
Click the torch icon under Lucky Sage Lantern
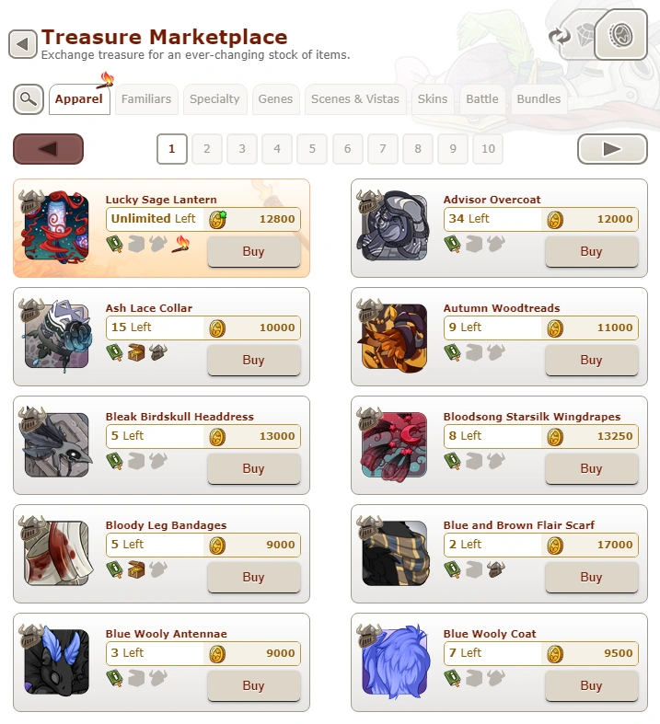[180, 244]
